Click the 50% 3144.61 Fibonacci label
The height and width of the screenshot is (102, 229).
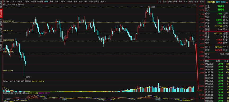click(8, 31)
